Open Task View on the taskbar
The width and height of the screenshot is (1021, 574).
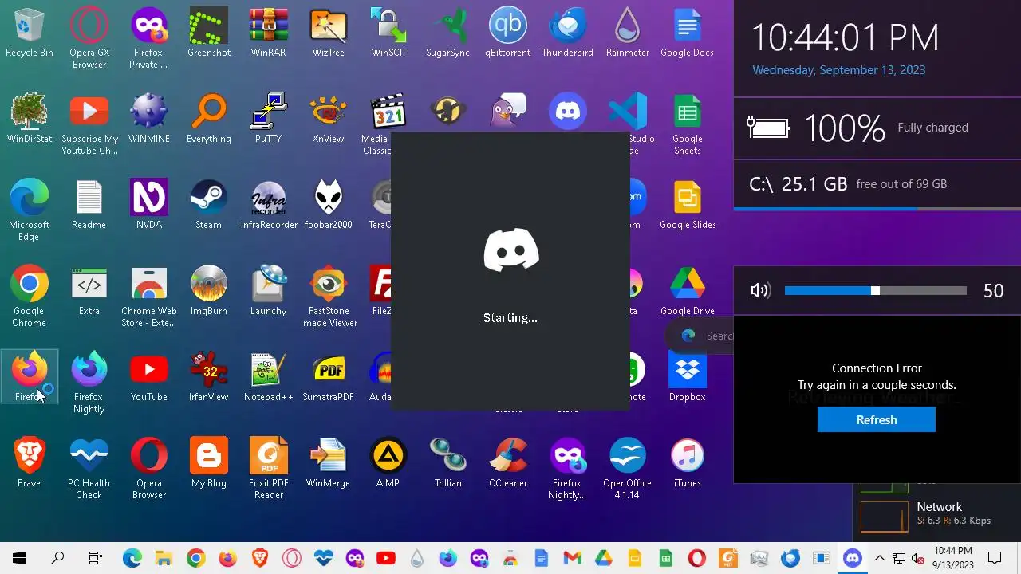pos(95,558)
